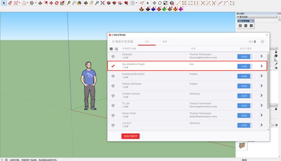Select the Text label tool

click(74, 3)
